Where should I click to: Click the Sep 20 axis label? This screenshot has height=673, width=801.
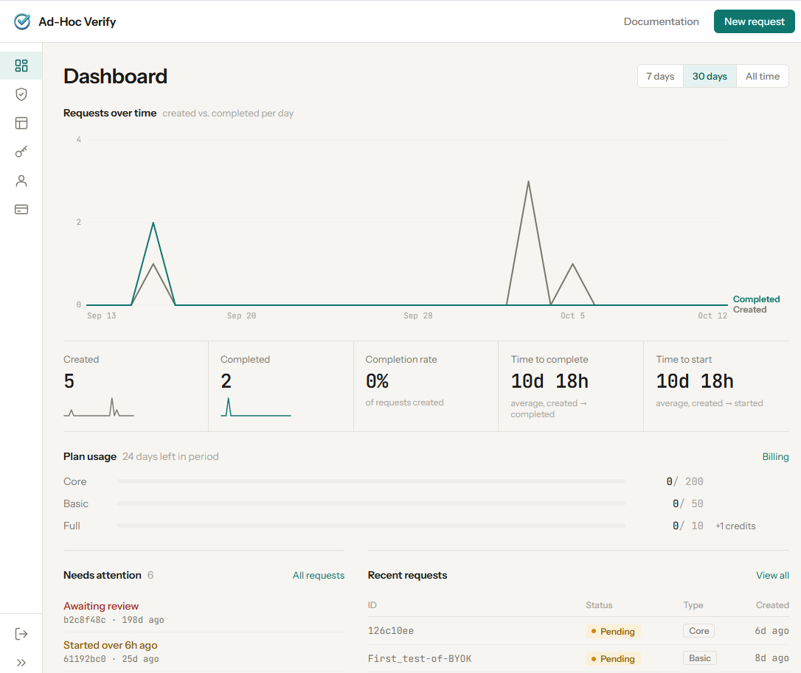point(241,315)
